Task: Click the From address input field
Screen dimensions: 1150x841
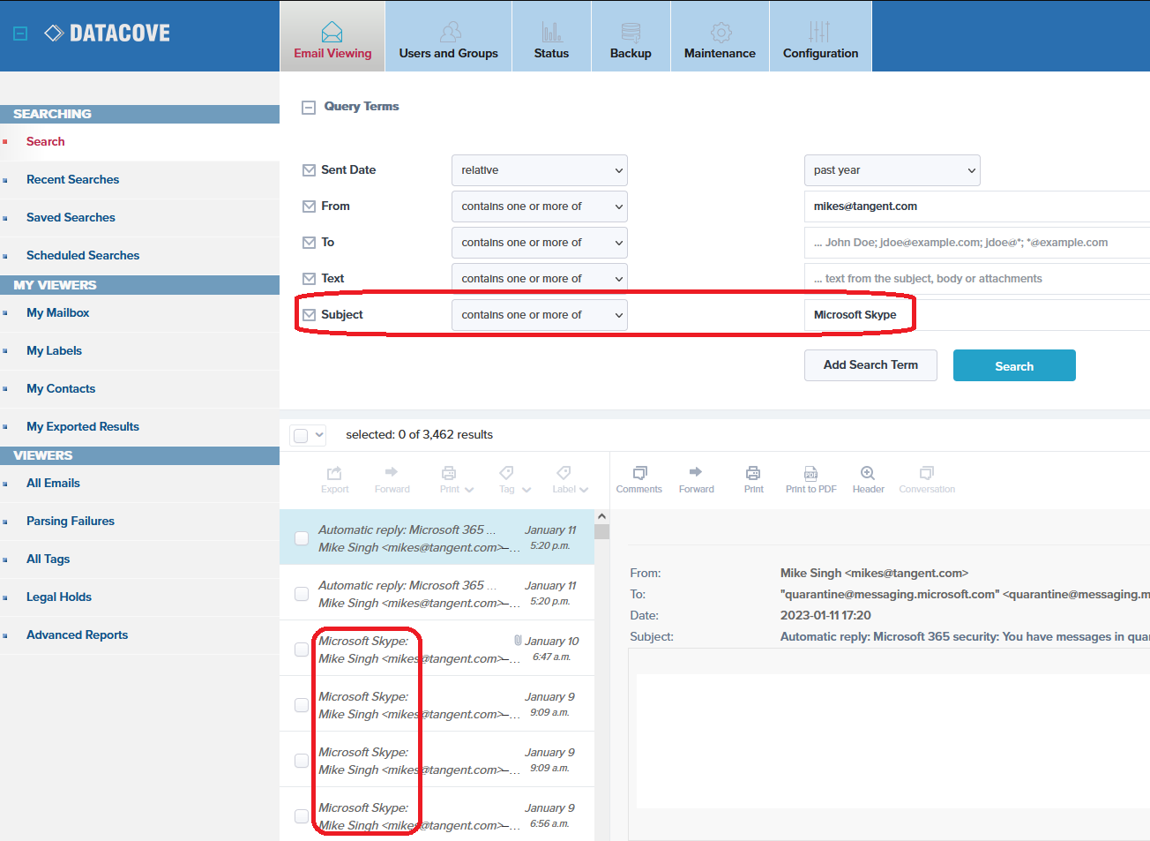Action: [977, 206]
